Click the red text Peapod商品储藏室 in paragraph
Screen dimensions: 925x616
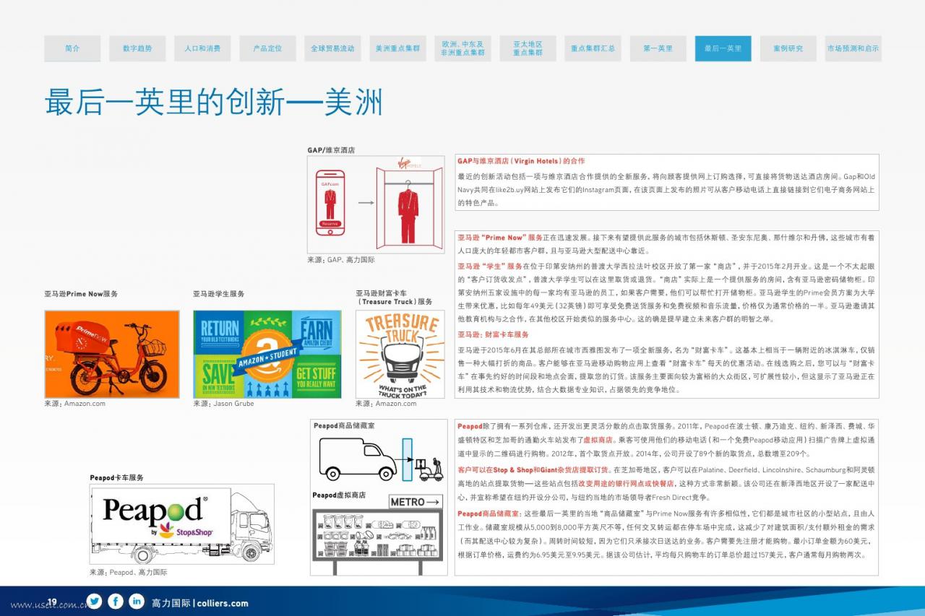pyautogui.click(x=489, y=513)
